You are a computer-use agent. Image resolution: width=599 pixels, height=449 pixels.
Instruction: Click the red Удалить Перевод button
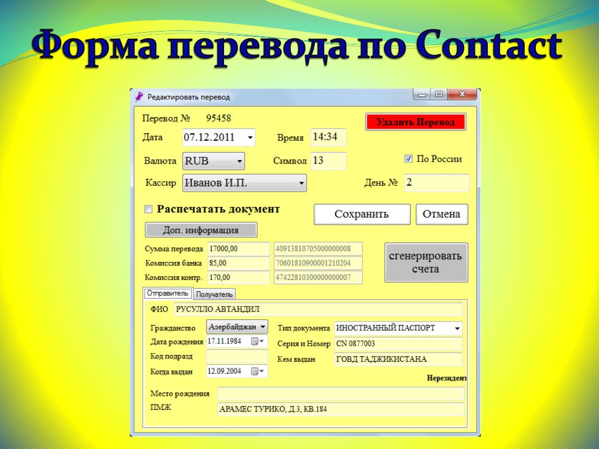pyautogui.click(x=416, y=122)
